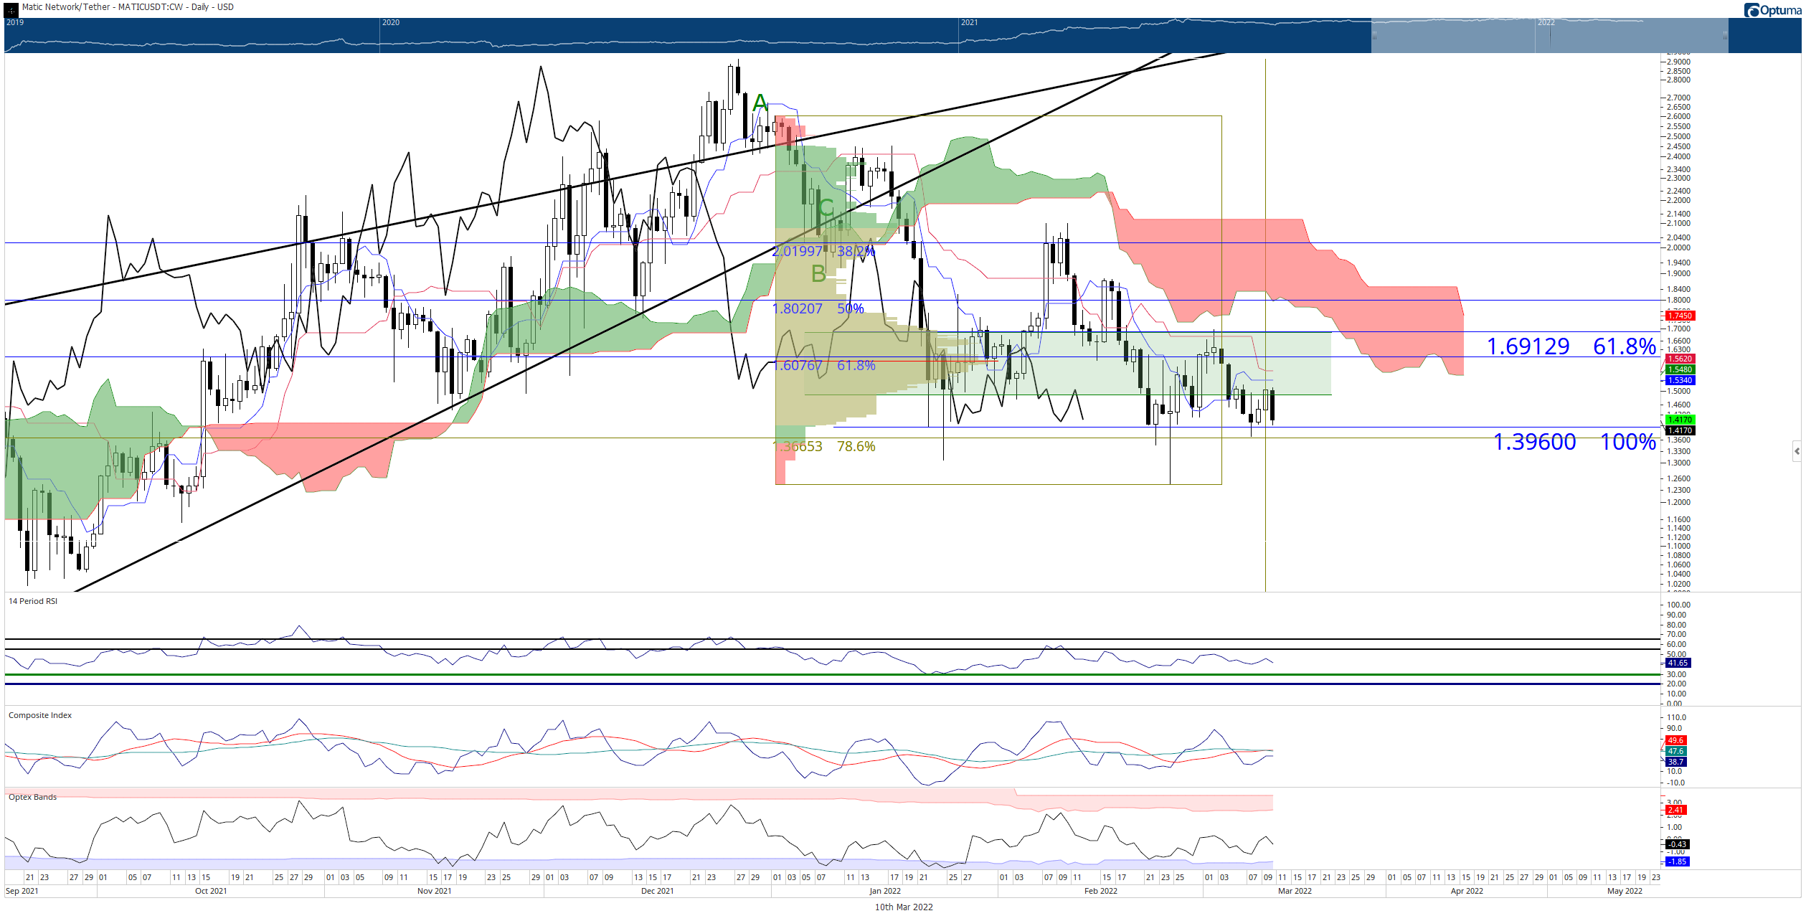Click the Composite Index 47.6 value tag
The image size is (1806, 921).
pyautogui.click(x=1675, y=751)
